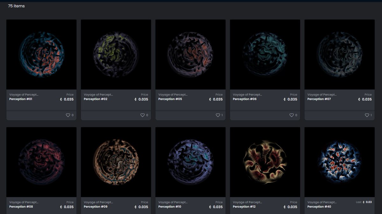Image resolution: width=382 pixels, height=214 pixels.
Task: Click the Perception #12 item name
Action: pyautogui.click(x=244, y=207)
